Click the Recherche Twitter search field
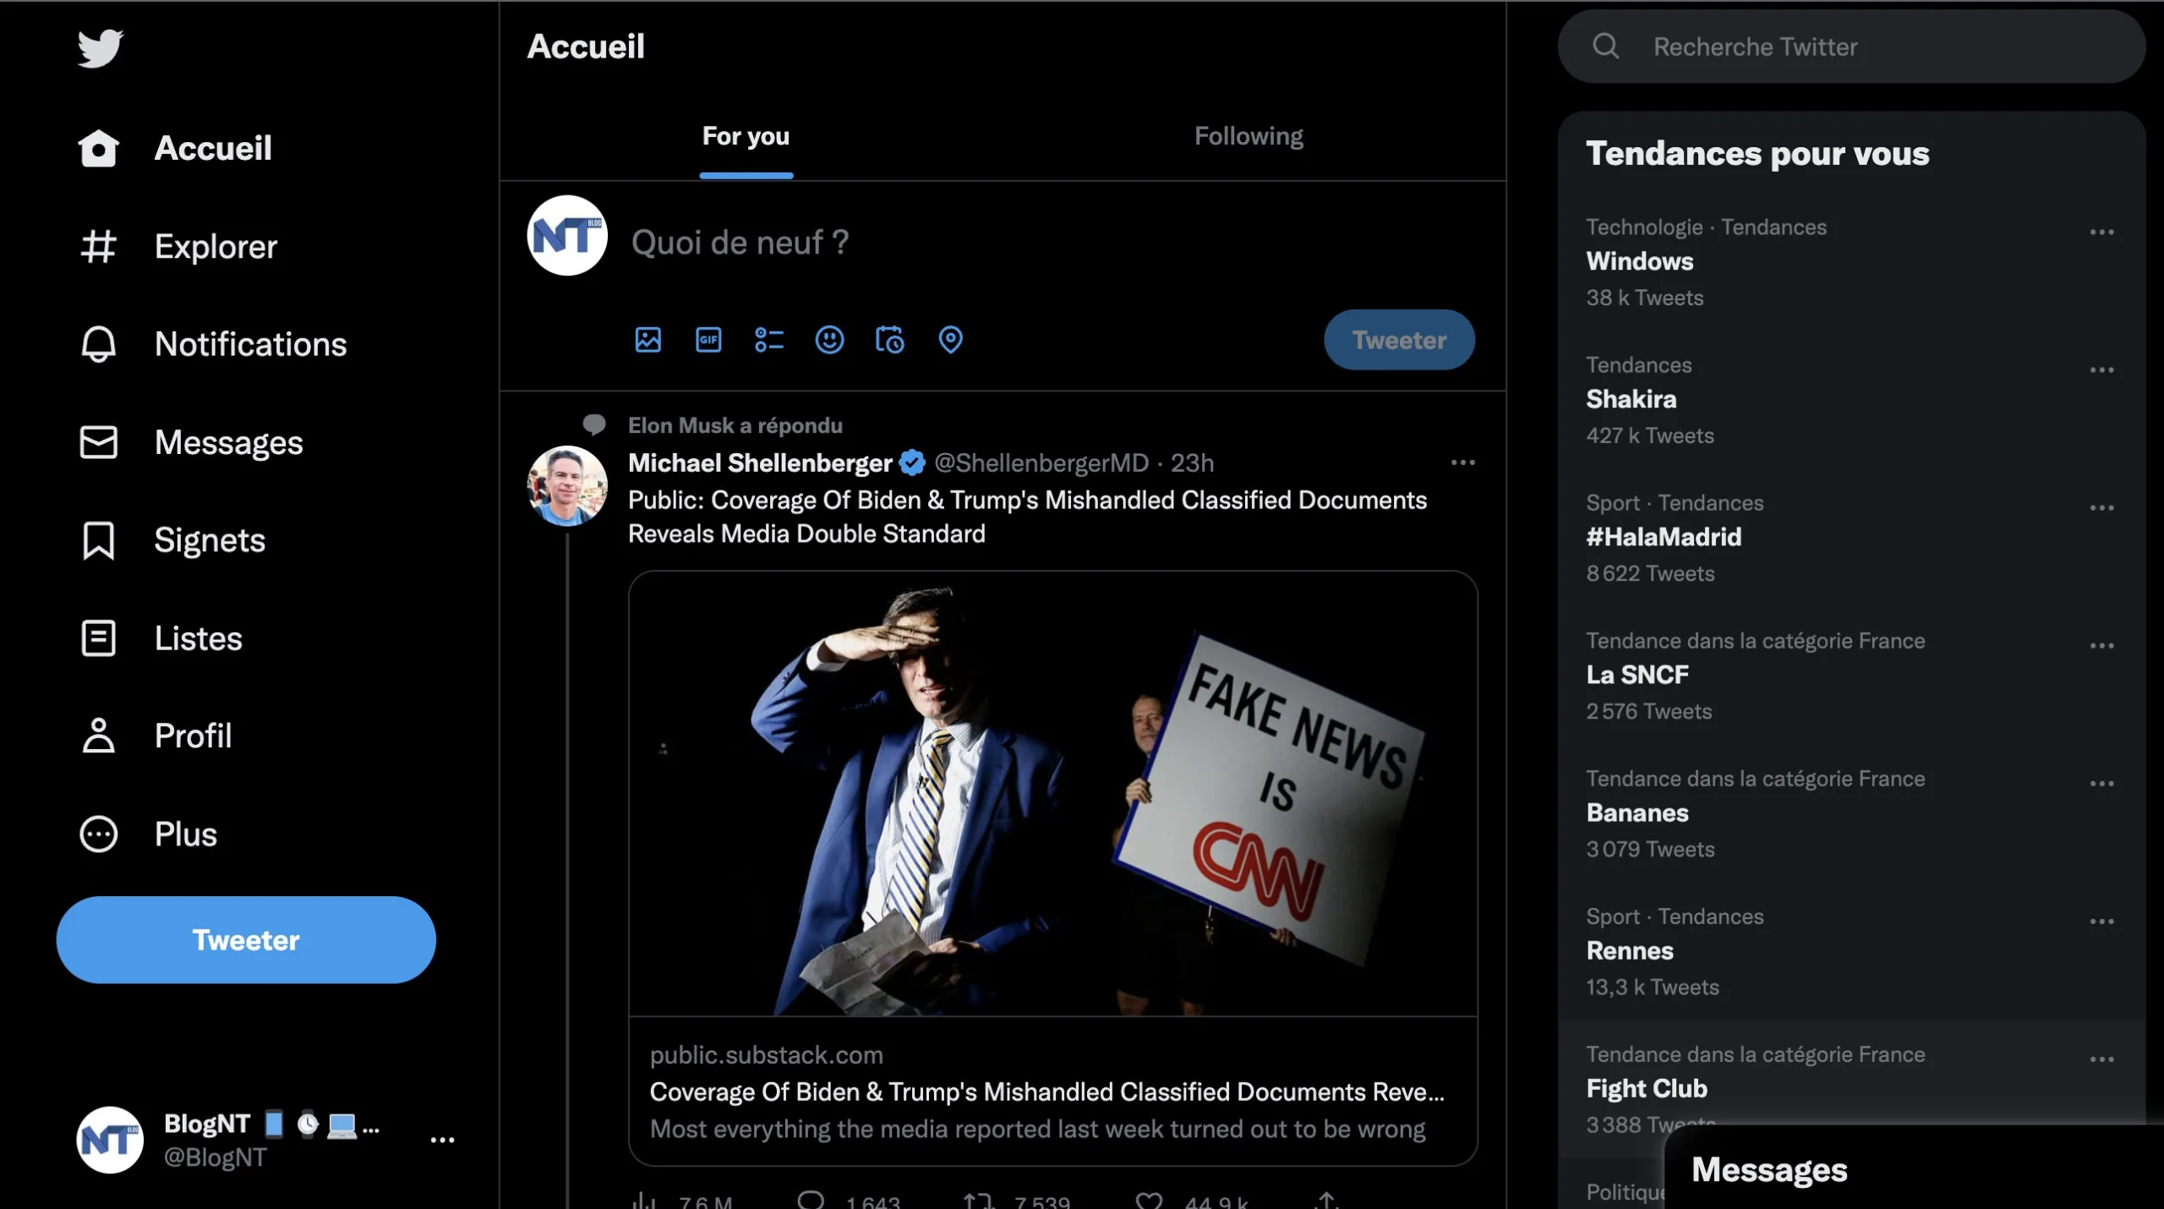Viewport: 2164px width, 1209px height. click(1851, 46)
